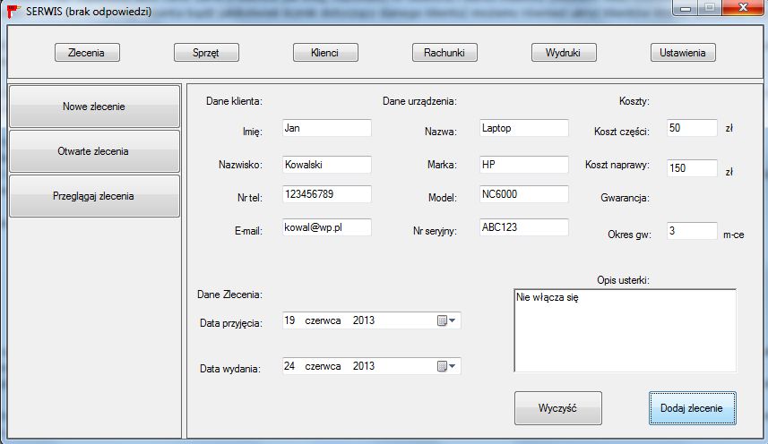Open the Klienci section
This screenshot has width=768, height=444.
click(x=325, y=52)
